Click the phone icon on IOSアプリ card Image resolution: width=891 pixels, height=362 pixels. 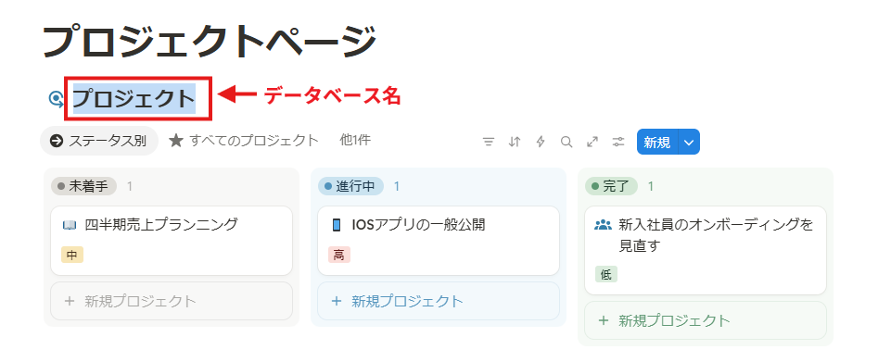click(336, 225)
